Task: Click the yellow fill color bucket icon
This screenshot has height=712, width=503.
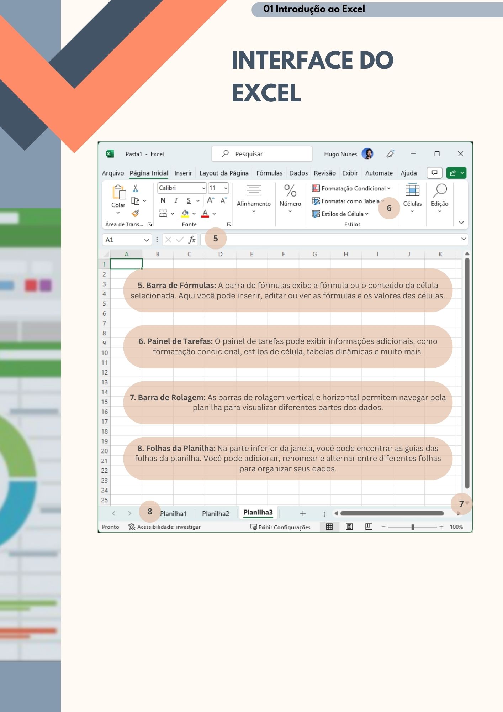Action: click(185, 213)
